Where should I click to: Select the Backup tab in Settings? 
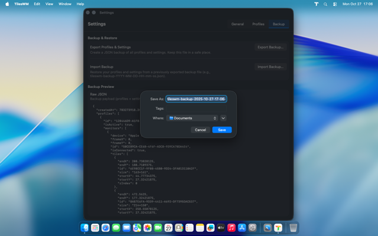point(279,24)
